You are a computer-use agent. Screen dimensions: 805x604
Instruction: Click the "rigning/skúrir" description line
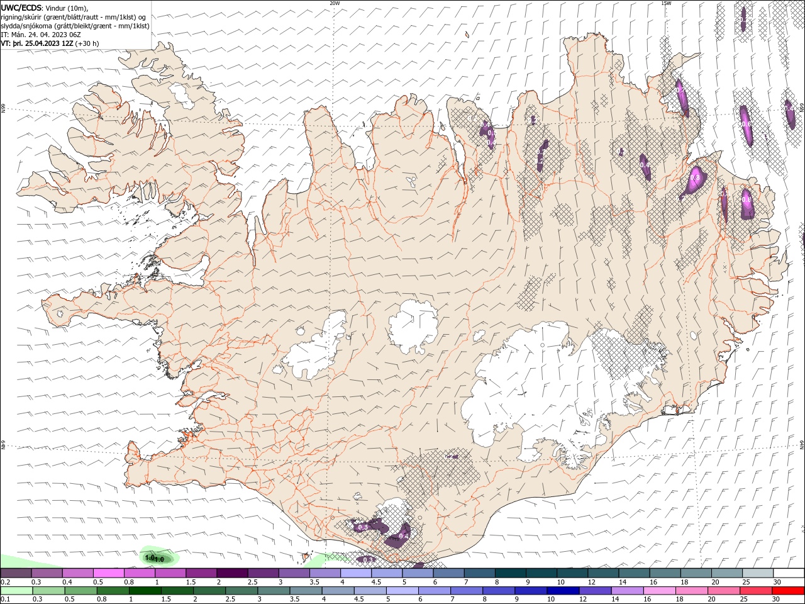pyautogui.click(x=74, y=17)
